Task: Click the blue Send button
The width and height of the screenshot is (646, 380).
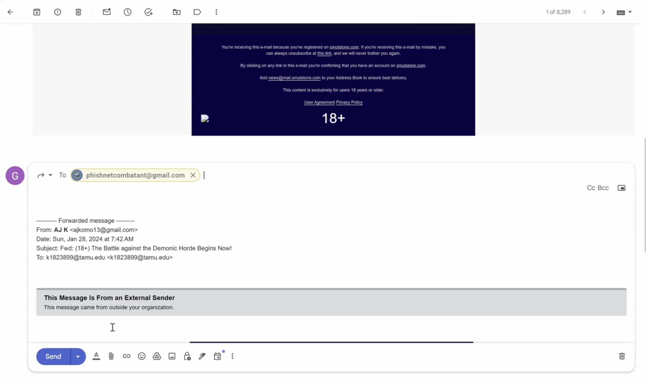Action: click(x=53, y=357)
